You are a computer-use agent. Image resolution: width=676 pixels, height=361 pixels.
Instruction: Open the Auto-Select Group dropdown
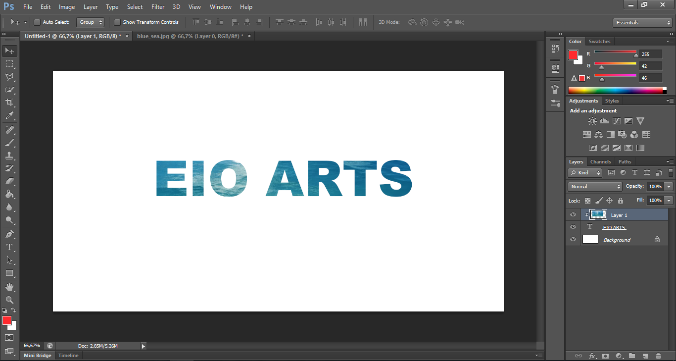[91, 22]
